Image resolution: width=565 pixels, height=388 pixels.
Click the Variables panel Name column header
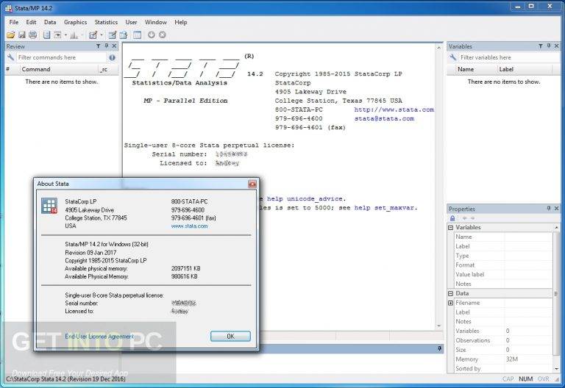coord(472,69)
